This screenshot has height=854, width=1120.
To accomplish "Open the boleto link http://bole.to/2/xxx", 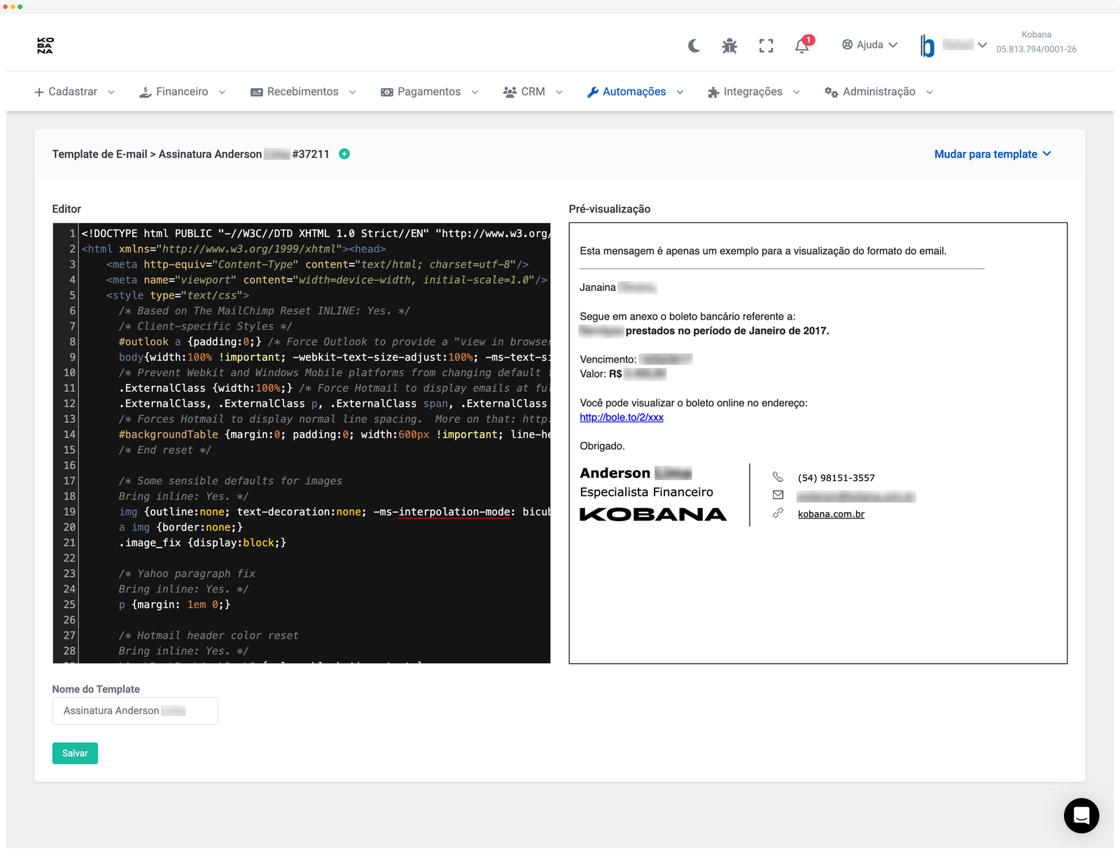I will point(621,417).
